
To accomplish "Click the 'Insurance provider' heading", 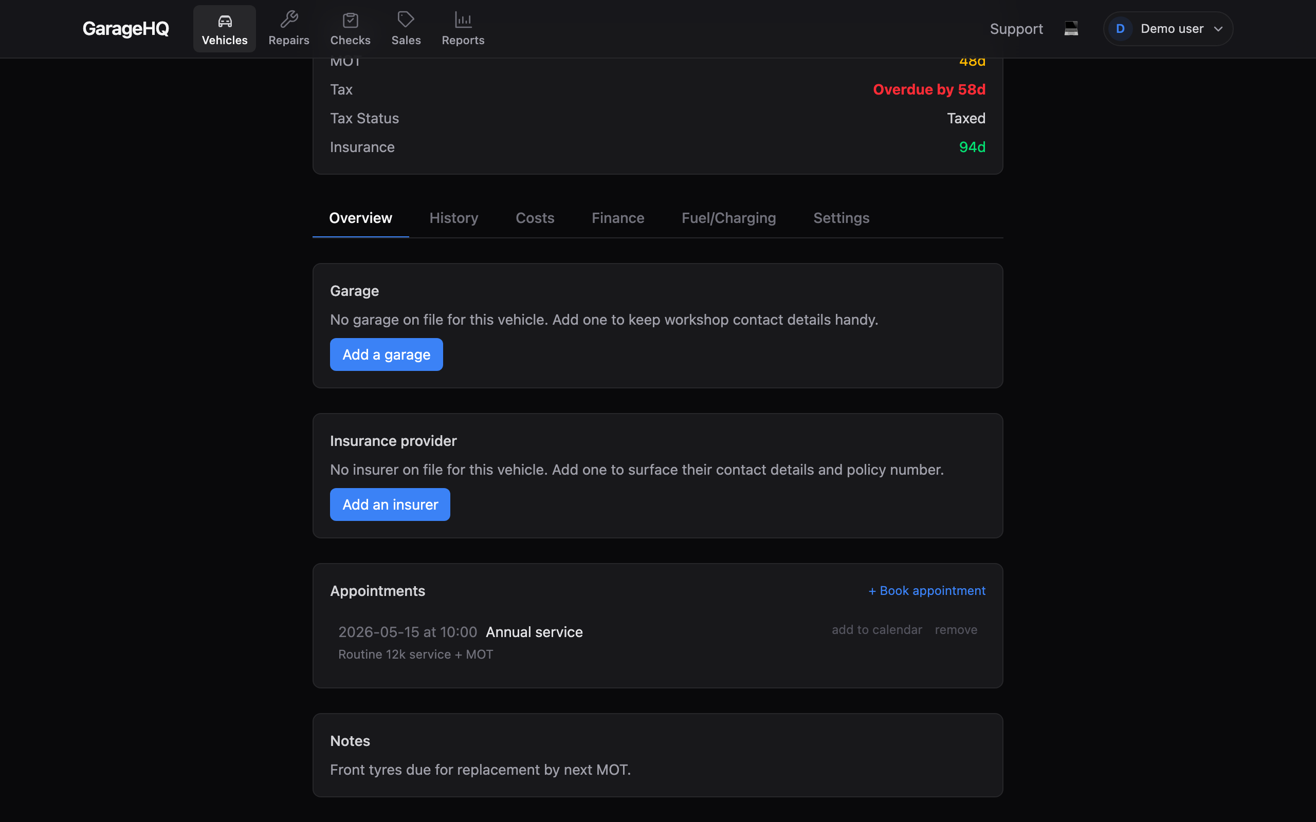I will [x=393, y=441].
